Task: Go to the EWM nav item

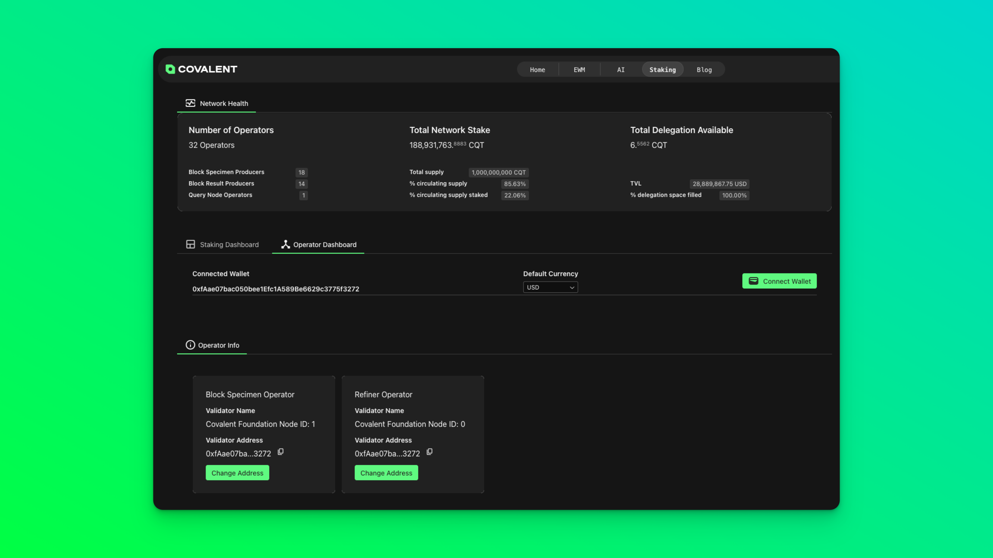Action: (579, 70)
